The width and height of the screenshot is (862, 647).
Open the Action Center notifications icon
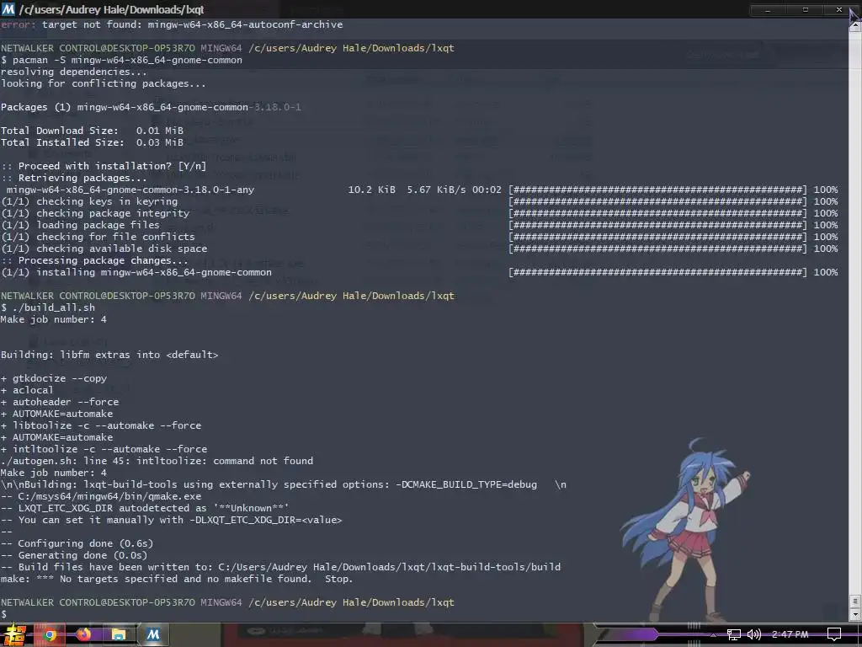pos(834,634)
